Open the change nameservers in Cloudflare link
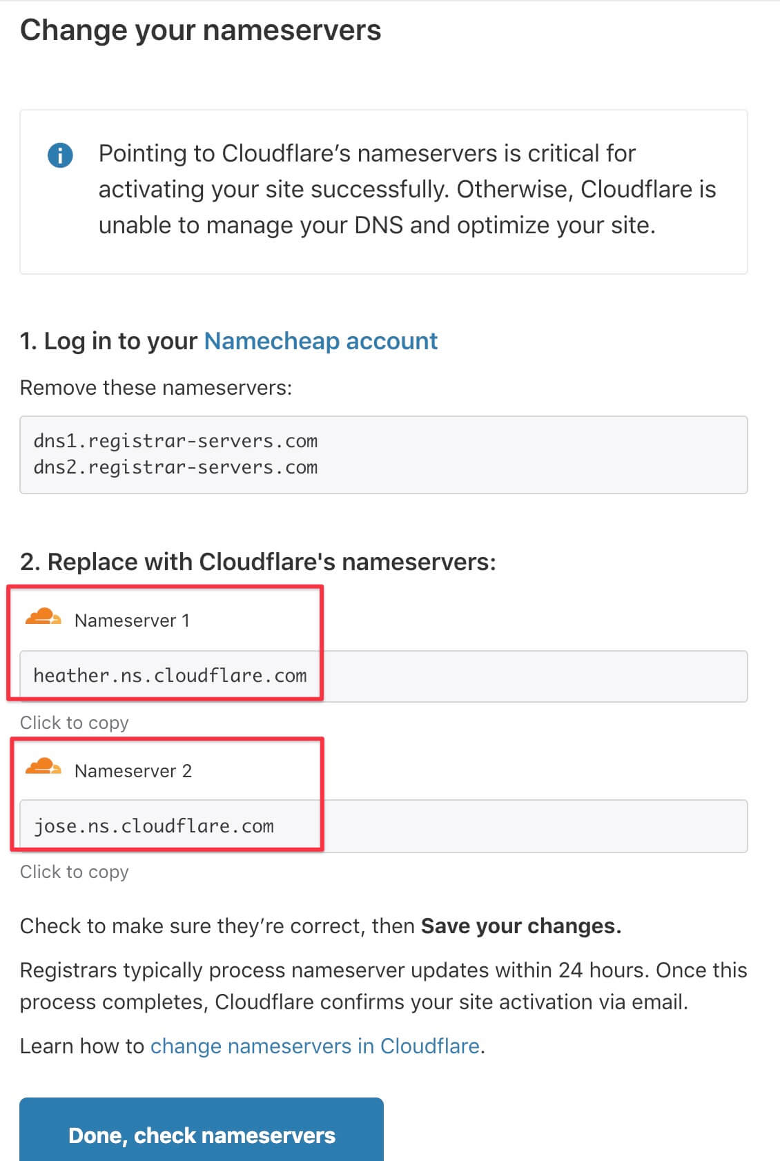780x1161 pixels. point(315,1046)
